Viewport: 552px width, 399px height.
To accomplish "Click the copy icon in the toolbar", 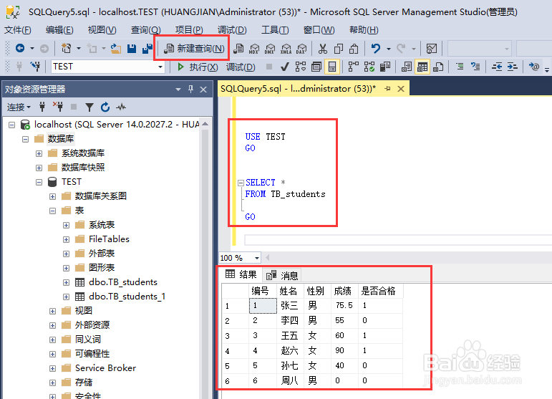I will [339, 48].
